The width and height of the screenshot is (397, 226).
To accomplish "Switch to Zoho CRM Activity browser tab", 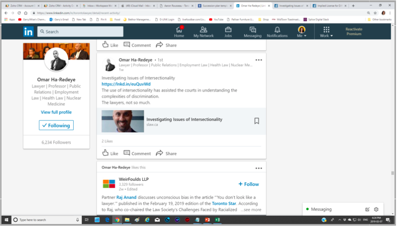I will tap(61, 5).
